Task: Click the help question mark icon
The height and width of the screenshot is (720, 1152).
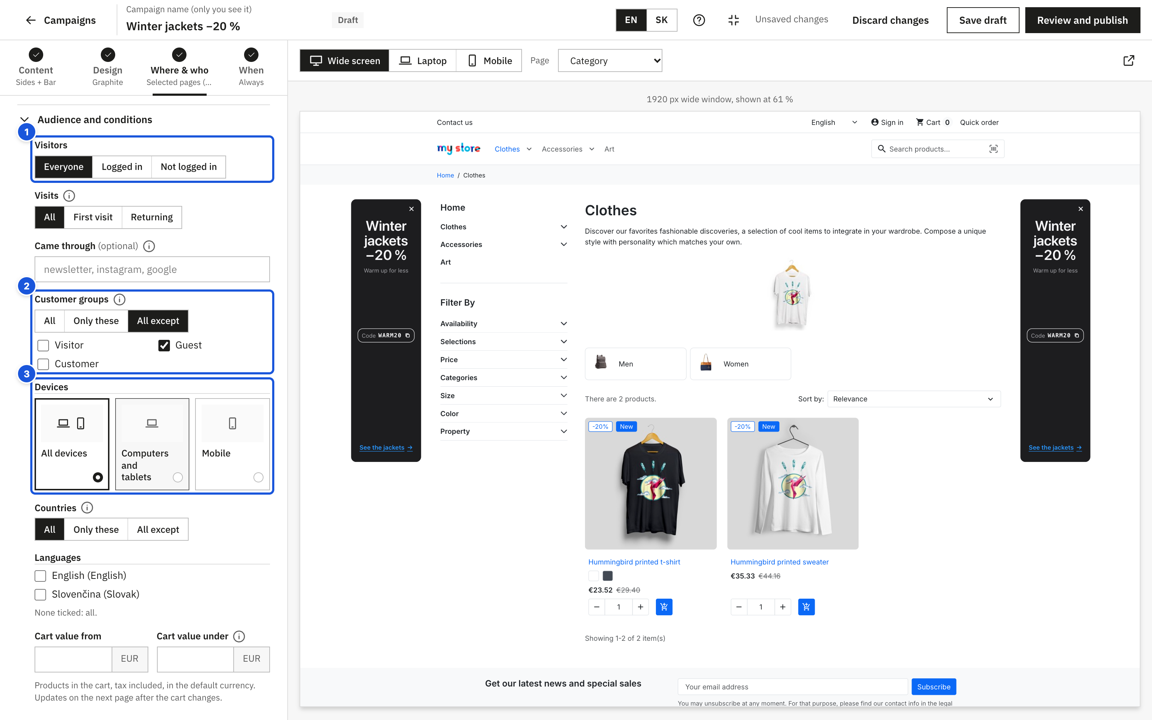Action: click(699, 20)
